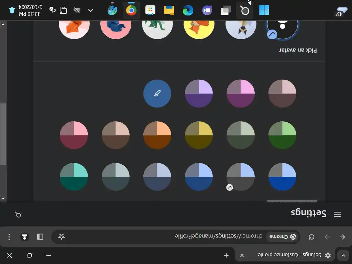Reload the current page
Image resolution: width=352 pixels, height=264 pixels.
click(x=311, y=237)
